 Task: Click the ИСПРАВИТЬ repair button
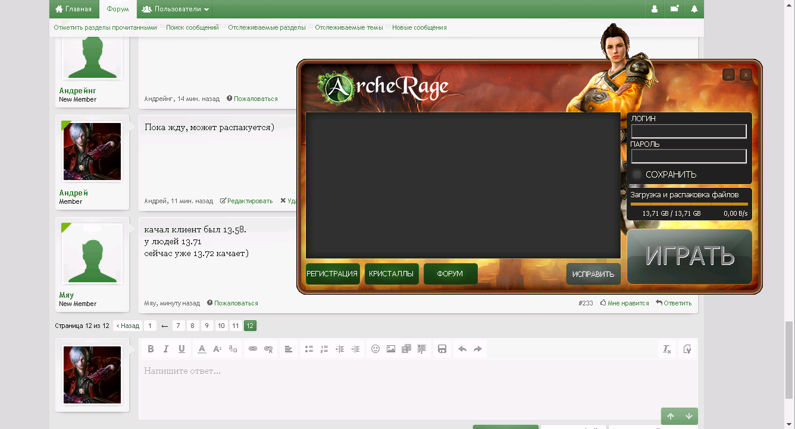pyautogui.click(x=593, y=275)
